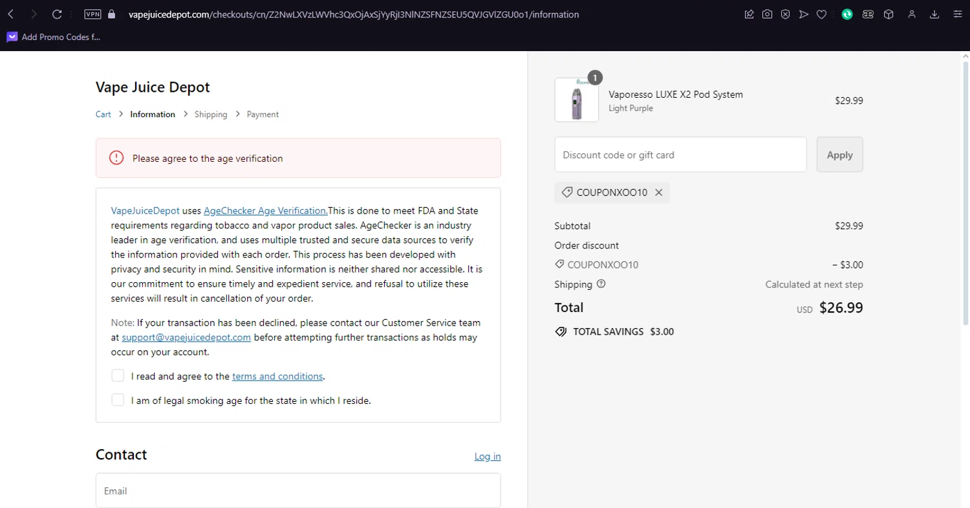Click the send/flow paper plane icon
The height and width of the screenshot is (508, 970).
tap(803, 14)
